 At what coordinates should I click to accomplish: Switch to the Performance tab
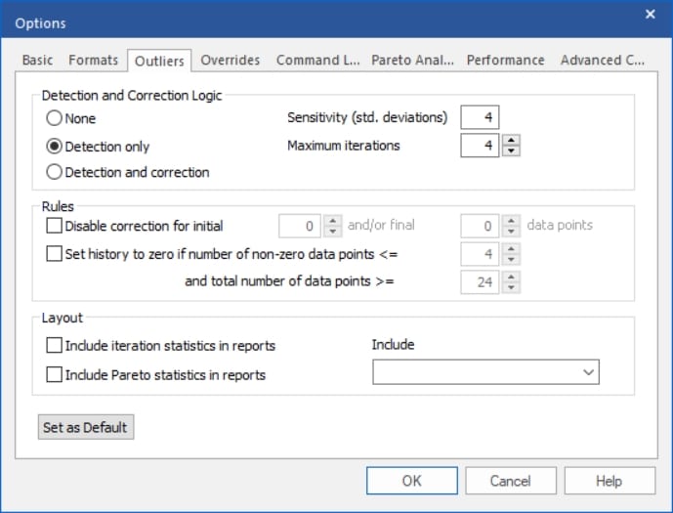pyautogui.click(x=505, y=61)
